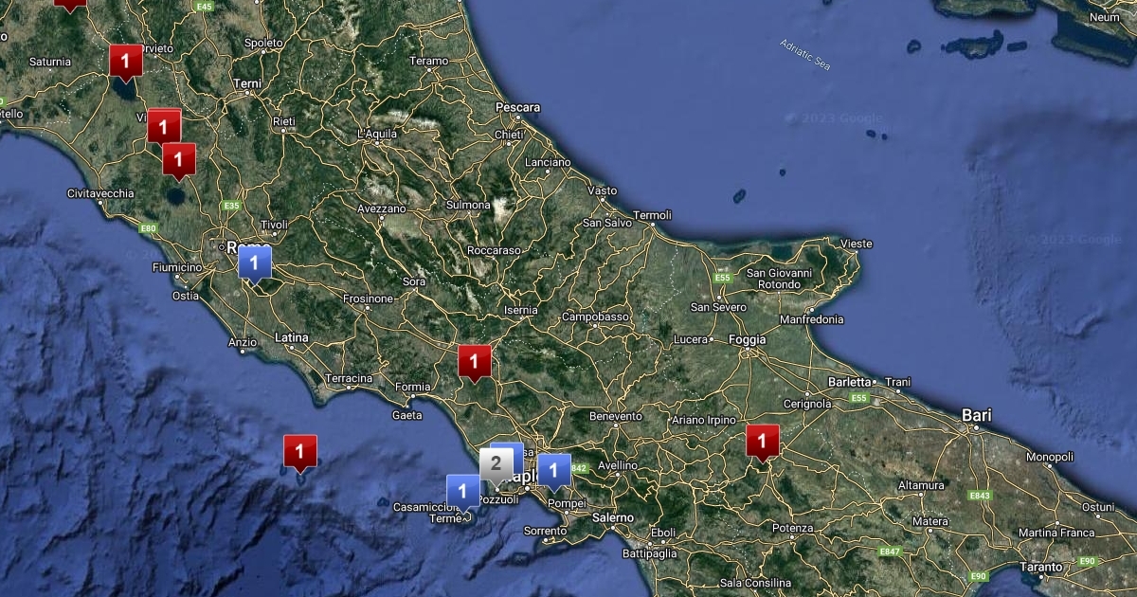The width and height of the screenshot is (1137, 597).
Task: Select the Salerno city label
Action: [x=612, y=517]
